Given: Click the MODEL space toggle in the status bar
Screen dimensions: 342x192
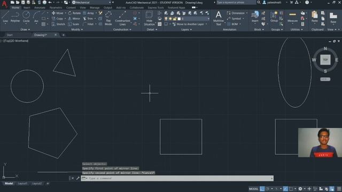Looking at the screenshot, I should click(x=253, y=189).
